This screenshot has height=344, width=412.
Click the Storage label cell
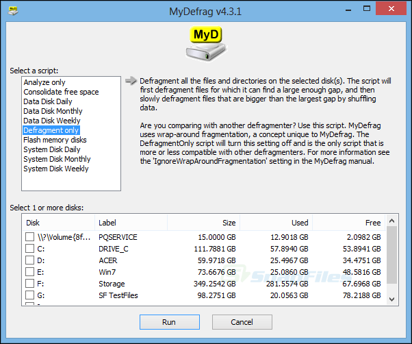(112, 284)
